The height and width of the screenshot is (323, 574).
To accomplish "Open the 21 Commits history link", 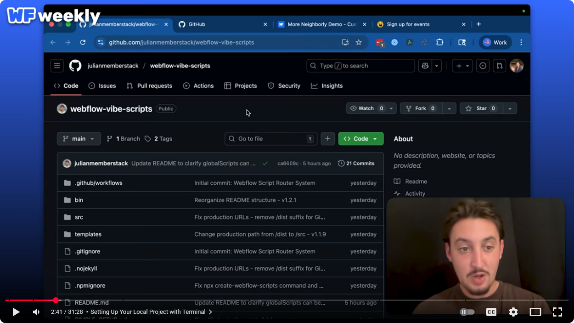I will click(x=356, y=164).
